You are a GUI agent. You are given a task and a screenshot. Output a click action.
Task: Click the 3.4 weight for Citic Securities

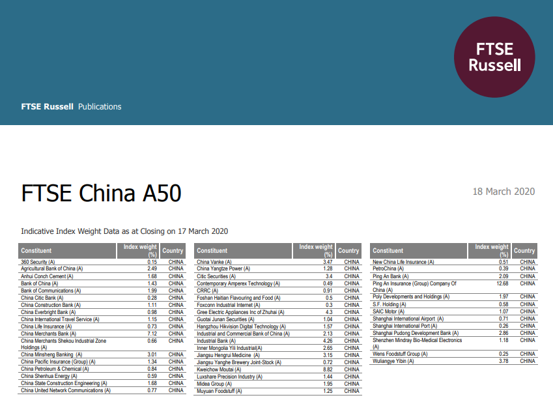pyautogui.click(x=329, y=276)
